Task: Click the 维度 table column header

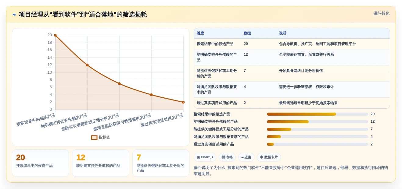Action: (200, 33)
